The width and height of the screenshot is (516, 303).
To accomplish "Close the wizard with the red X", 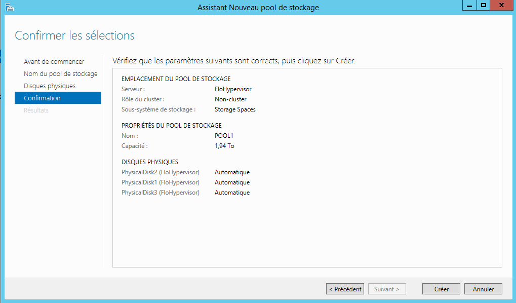I will coord(501,5).
